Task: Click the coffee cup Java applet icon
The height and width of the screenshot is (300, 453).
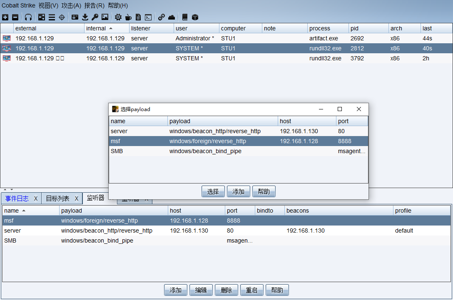Action: [128, 17]
